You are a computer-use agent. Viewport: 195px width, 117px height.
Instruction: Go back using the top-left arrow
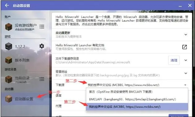coord(7,5)
